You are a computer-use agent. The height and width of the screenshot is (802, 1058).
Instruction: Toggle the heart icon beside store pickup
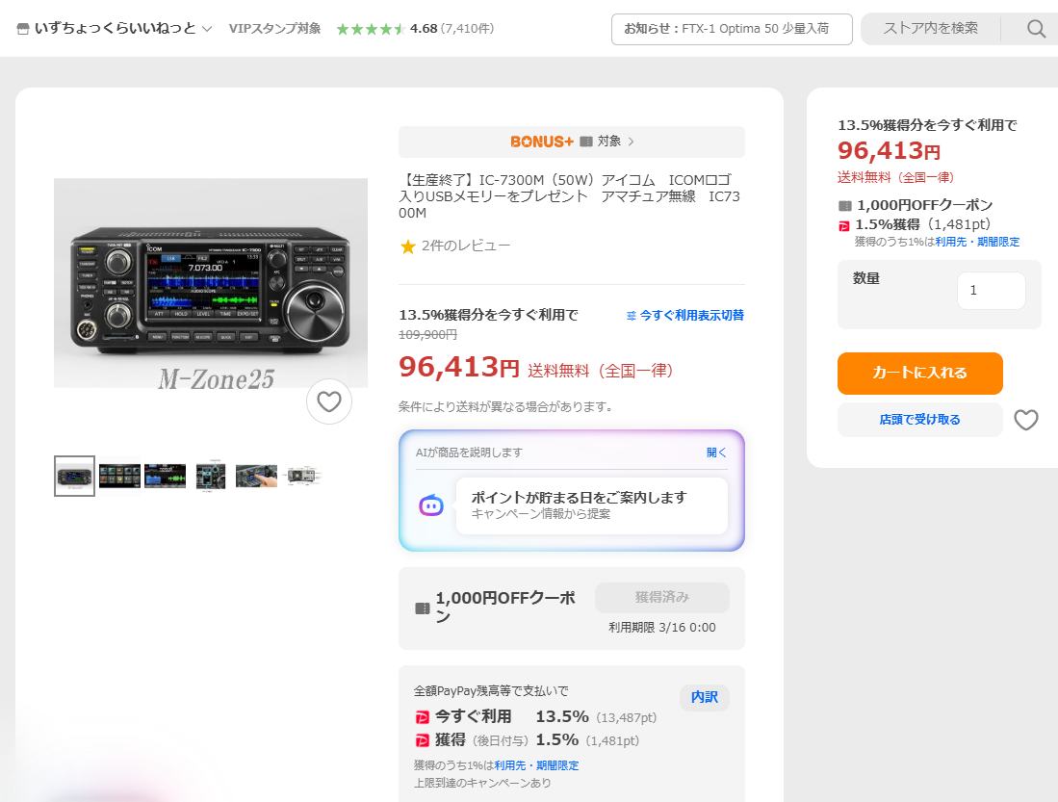(x=1026, y=420)
